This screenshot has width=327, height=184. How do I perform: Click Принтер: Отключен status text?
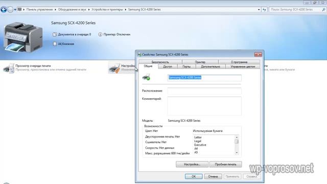(x=117, y=34)
